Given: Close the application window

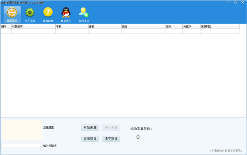Looking at the screenshot, I should point(242,2).
